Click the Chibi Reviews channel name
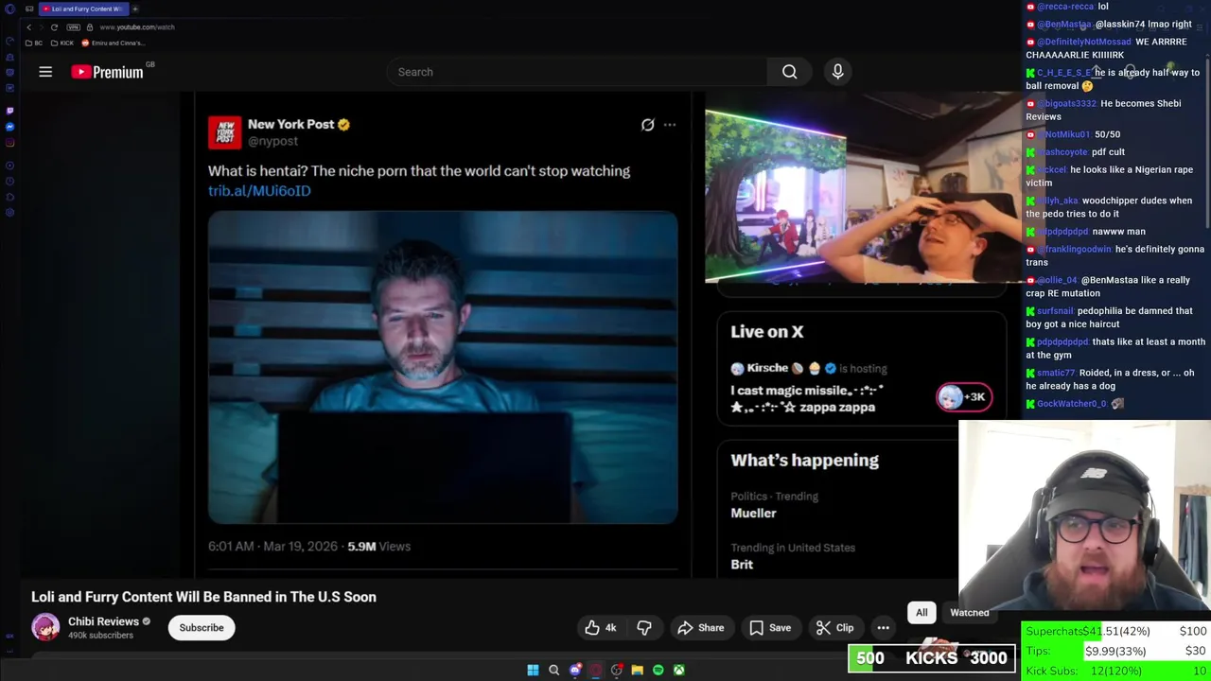1211x681 pixels. 103,621
